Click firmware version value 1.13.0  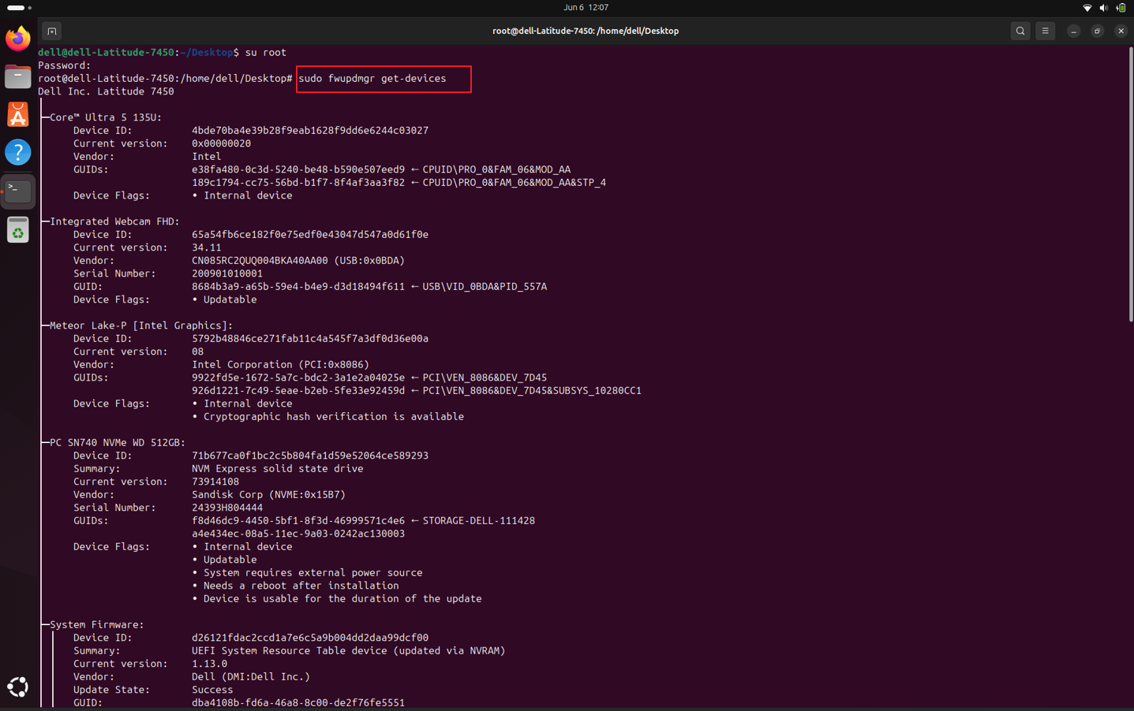(209, 664)
